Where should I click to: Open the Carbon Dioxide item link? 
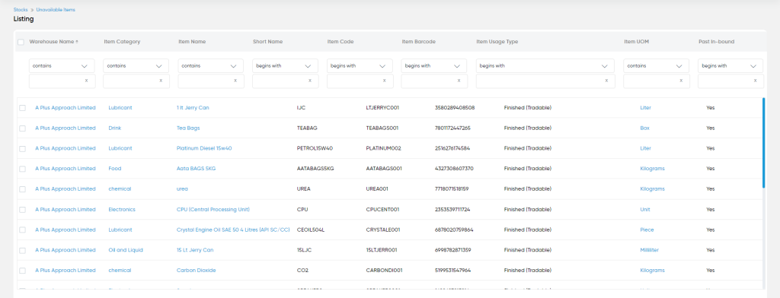(x=196, y=271)
